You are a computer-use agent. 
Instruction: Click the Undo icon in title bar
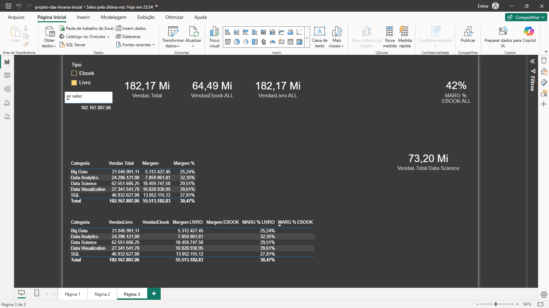(19, 6)
